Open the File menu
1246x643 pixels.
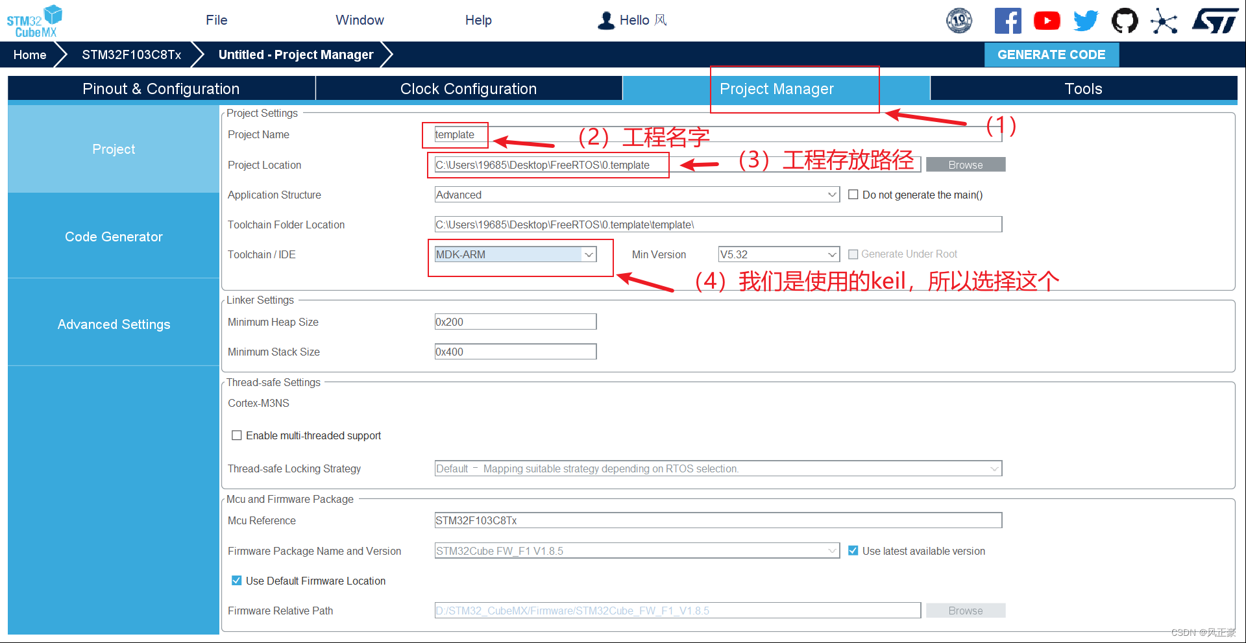tap(216, 20)
